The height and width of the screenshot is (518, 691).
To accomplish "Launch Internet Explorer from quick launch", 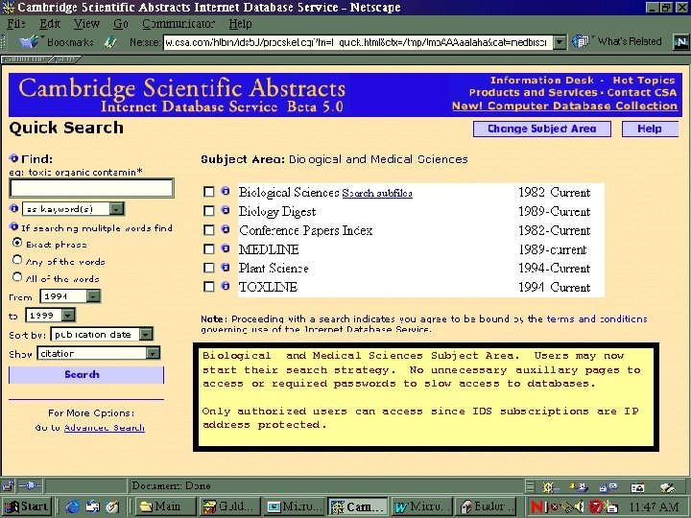I will coord(72,507).
